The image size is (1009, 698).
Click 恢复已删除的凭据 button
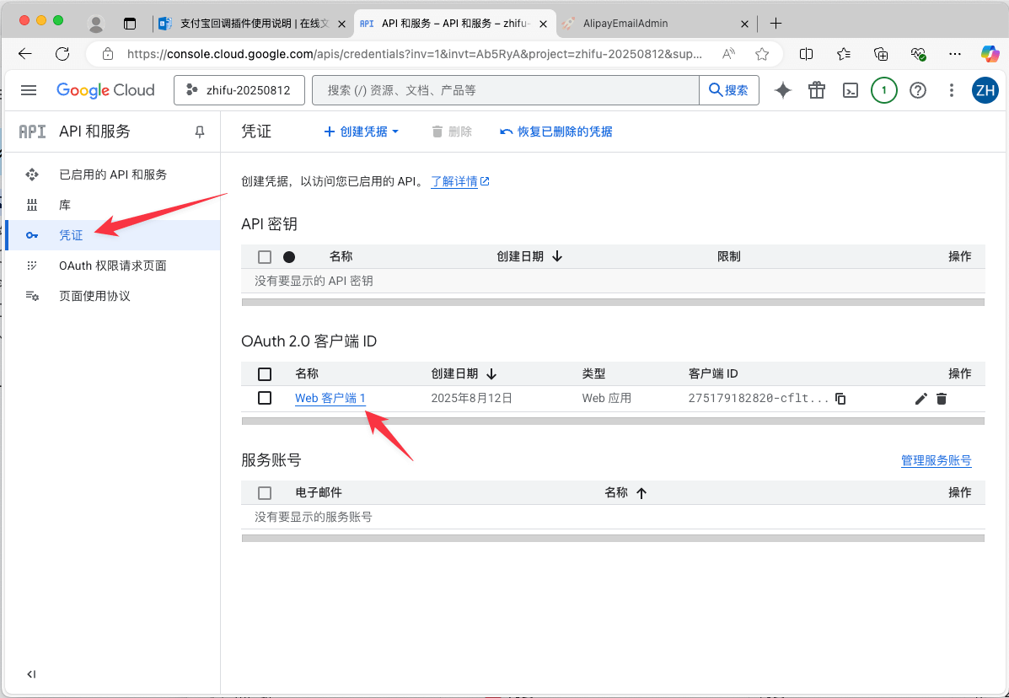[556, 132]
